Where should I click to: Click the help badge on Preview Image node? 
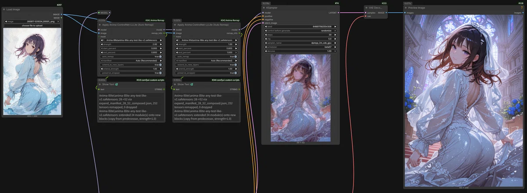click(x=522, y=8)
